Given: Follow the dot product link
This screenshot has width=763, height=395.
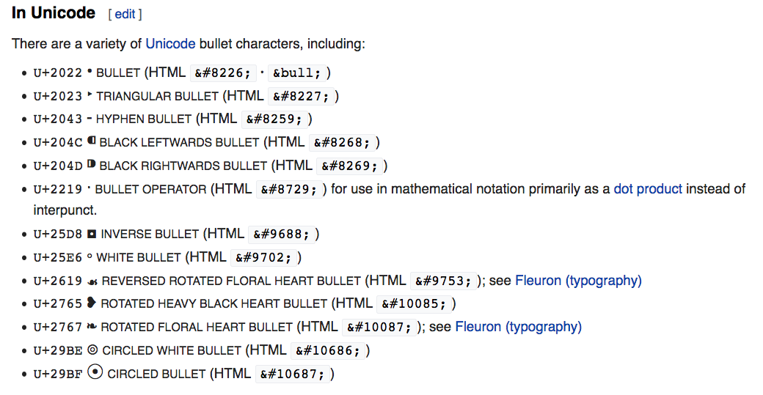Looking at the screenshot, I should point(648,188).
